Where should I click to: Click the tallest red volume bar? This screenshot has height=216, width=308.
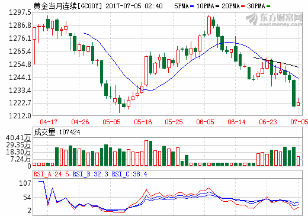[146, 153]
